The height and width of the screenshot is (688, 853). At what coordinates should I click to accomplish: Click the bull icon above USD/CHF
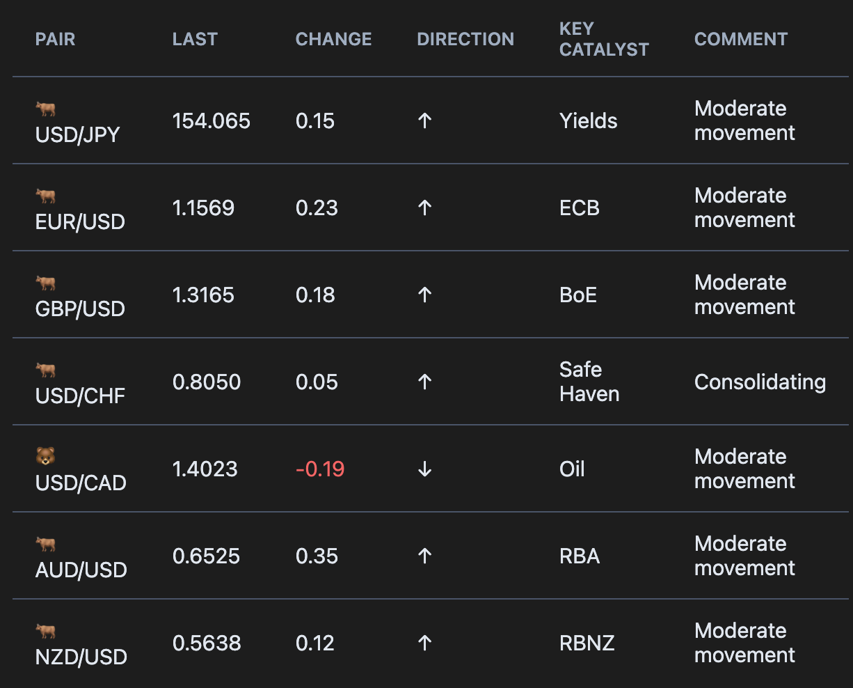coord(45,370)
